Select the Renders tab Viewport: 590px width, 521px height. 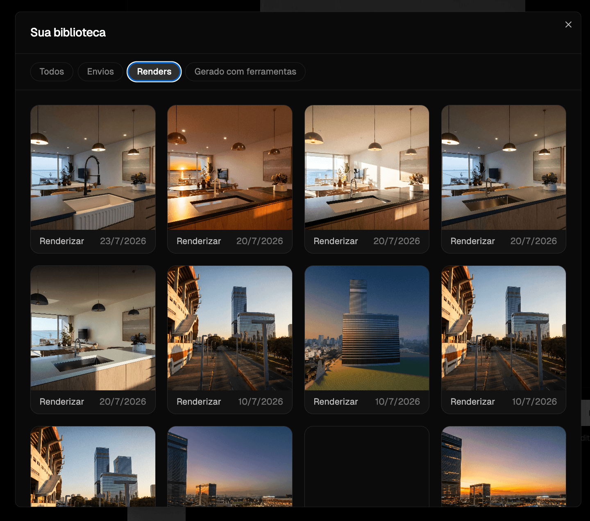[x=154, y=72]
